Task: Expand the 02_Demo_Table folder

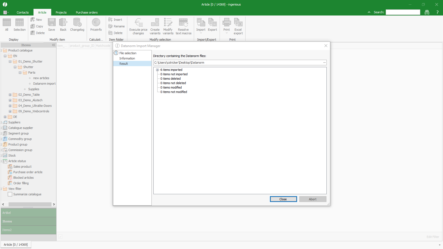Action: click(10, 95)
